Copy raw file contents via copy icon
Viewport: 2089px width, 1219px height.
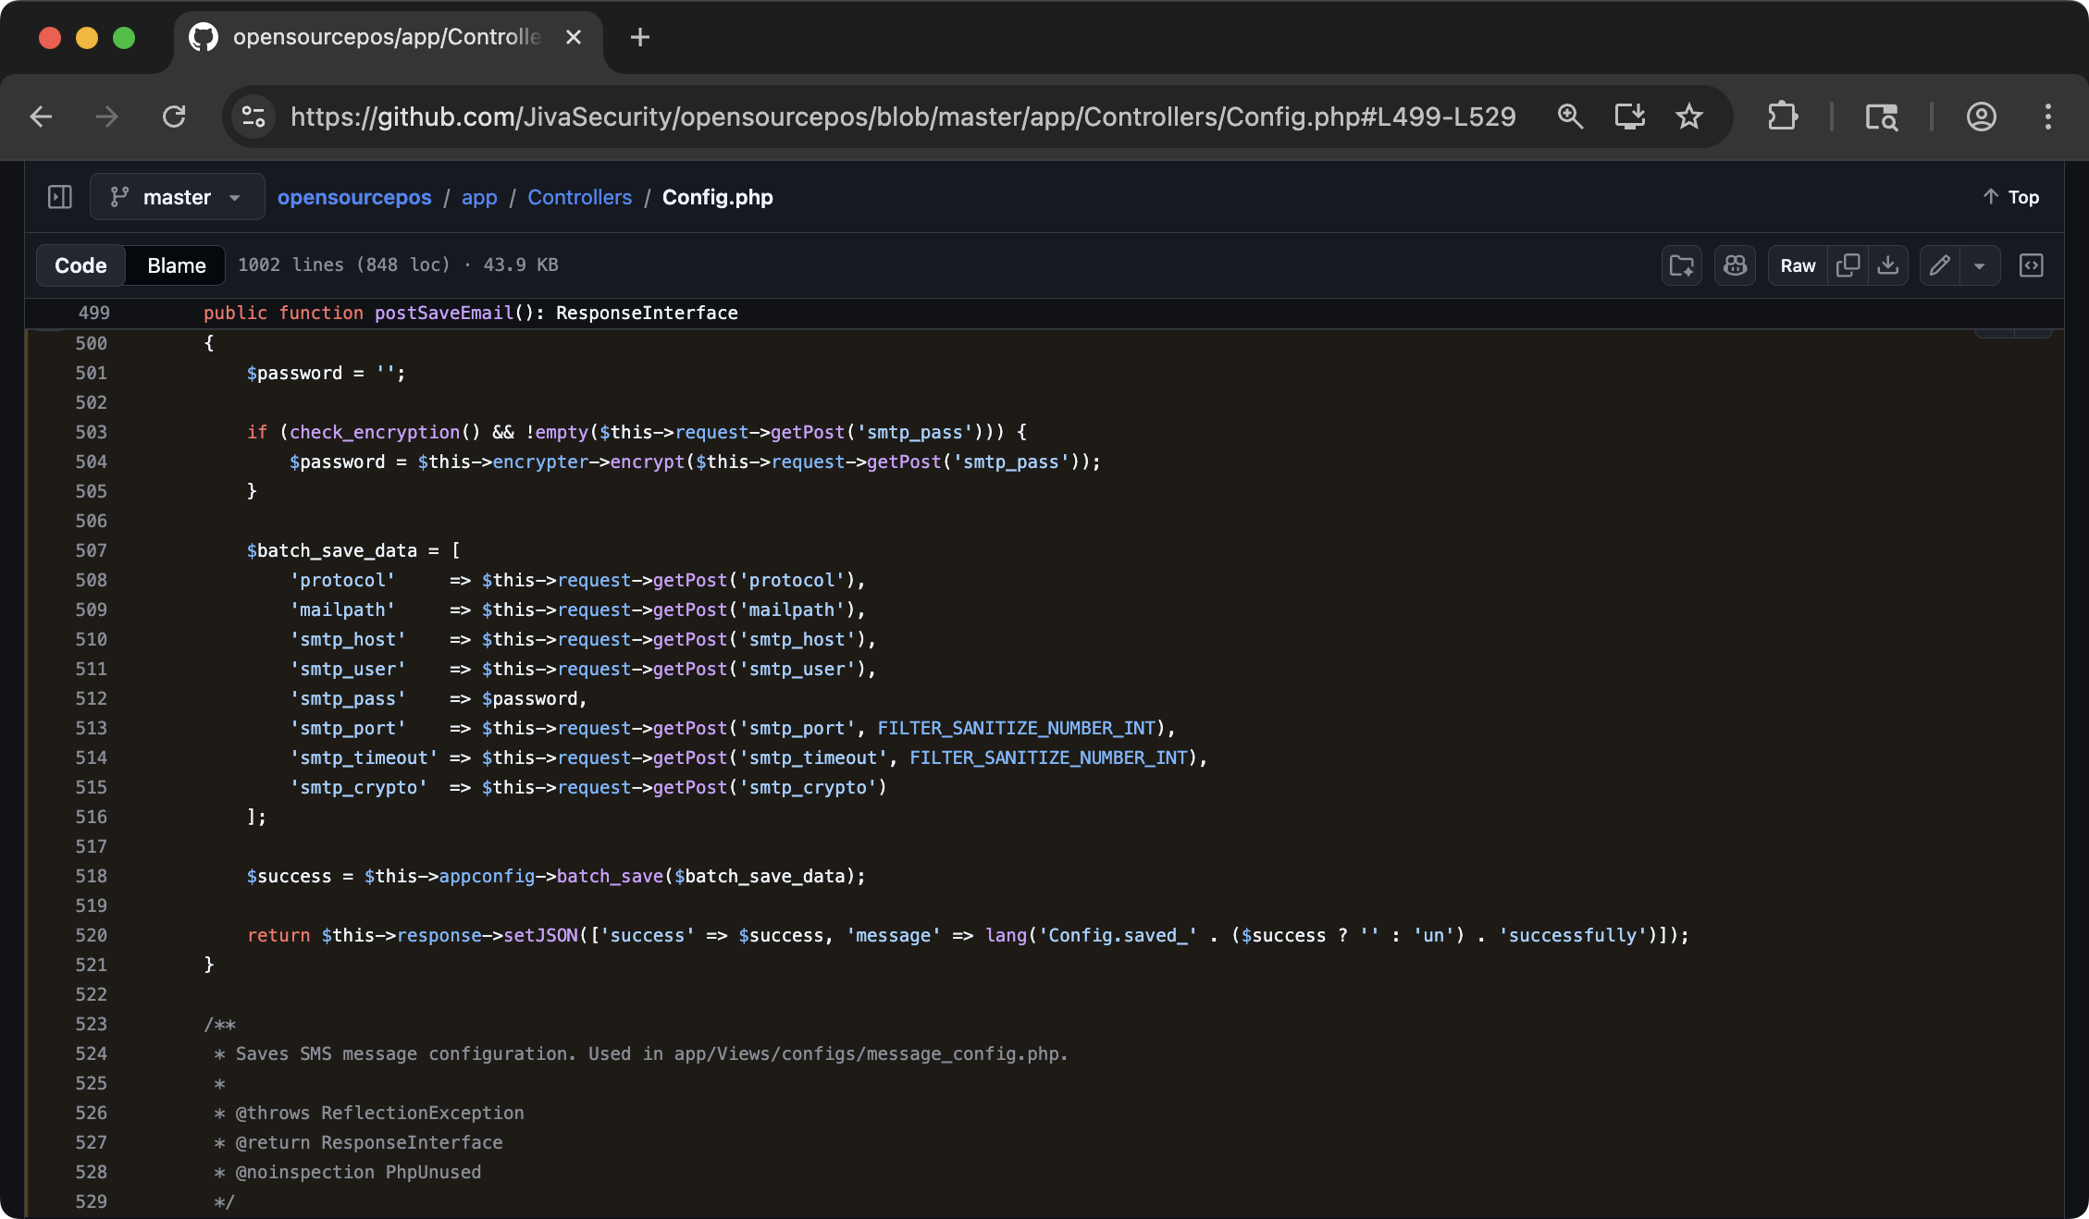pyautogui.click(x=1848, y=265)
